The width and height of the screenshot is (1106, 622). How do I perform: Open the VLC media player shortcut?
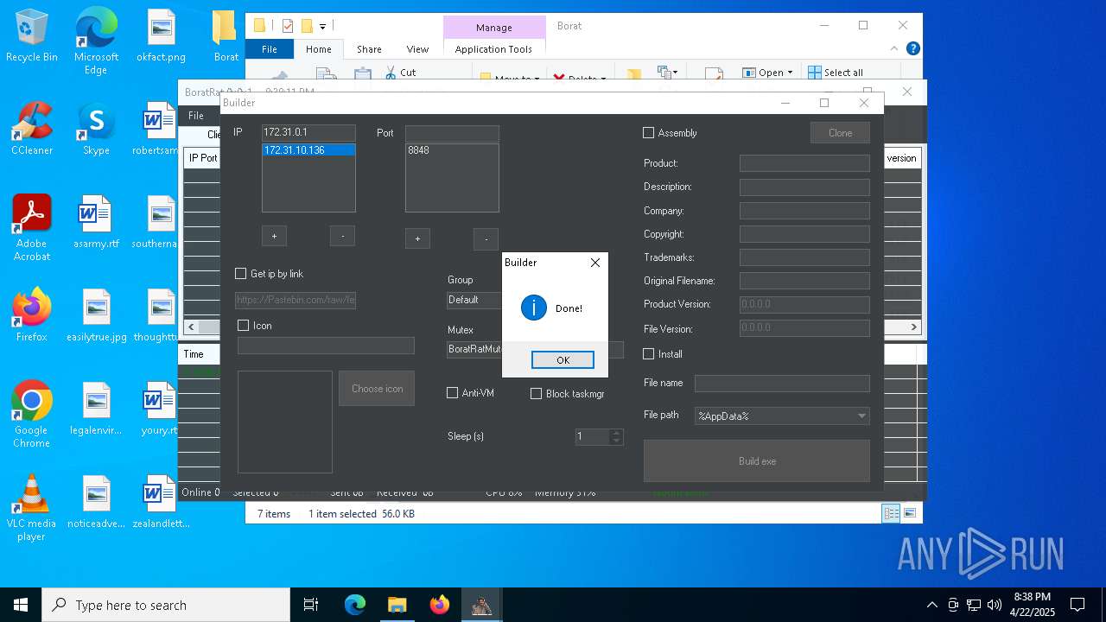tap(32, 508)
